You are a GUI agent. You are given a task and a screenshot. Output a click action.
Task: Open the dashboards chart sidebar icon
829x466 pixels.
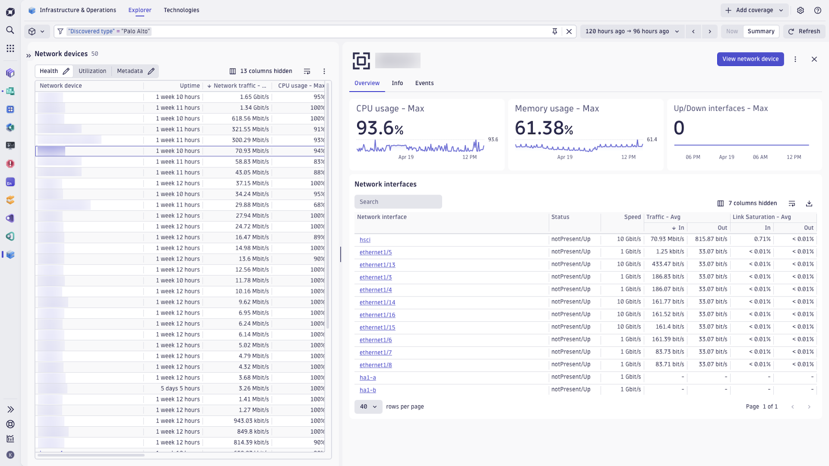coord(10,439)
